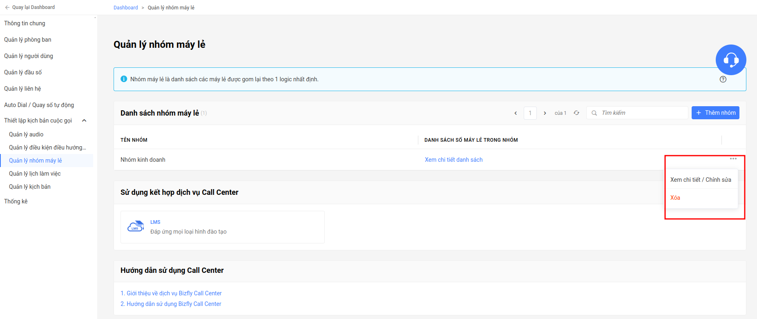Click the back arrow beside Quay lại Dashboard

click(7, 7)
